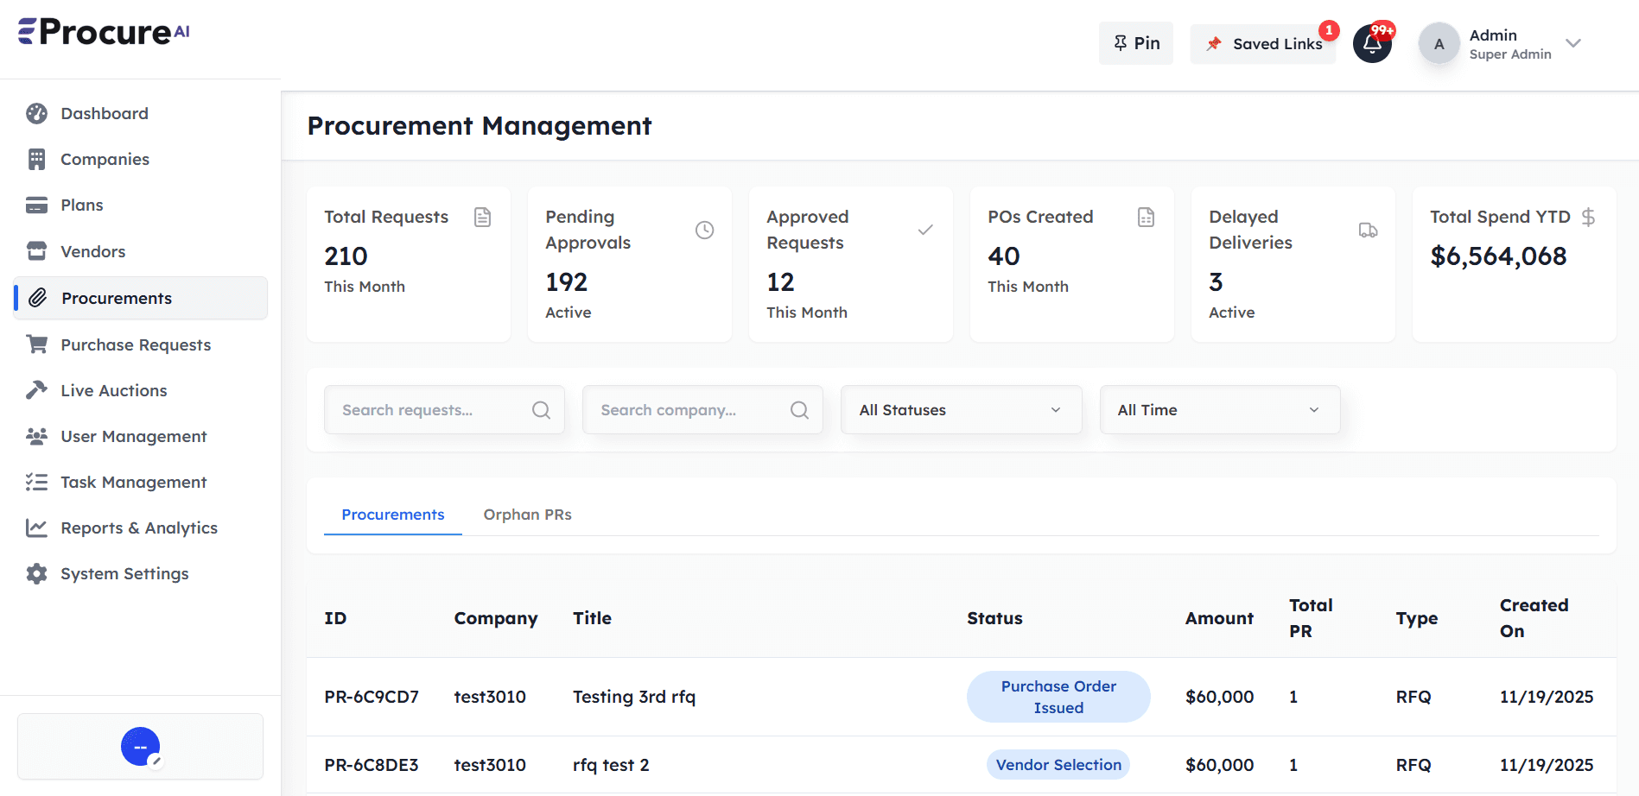Open Reports & Analytics chart icon

coord(35,527)
